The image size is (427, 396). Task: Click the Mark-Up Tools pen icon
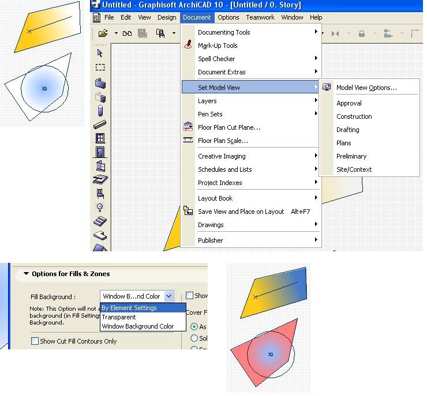(x=188, y=44)
